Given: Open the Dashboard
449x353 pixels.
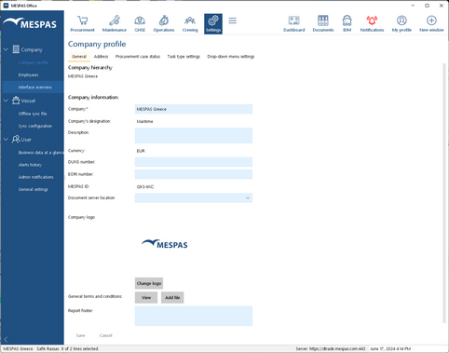Looking at the screenshot, I should coord(293,23).
